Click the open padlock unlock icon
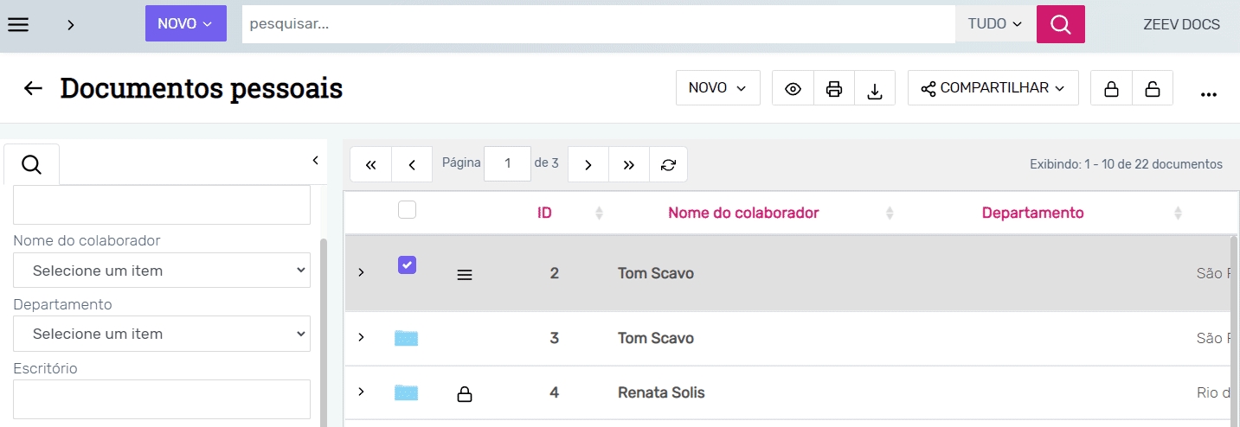This screenshot has width=1240, height=427. point(1152,88)
